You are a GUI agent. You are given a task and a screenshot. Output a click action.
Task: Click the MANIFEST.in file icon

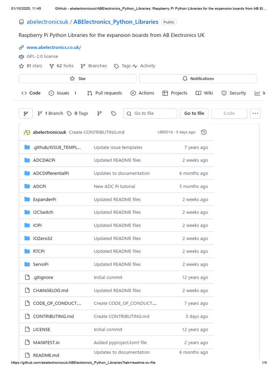pyautogui.click(x=27, y=342)
